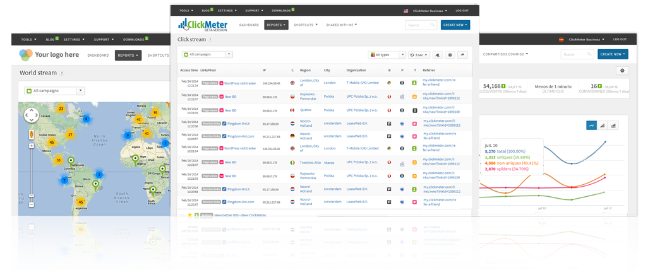Click the bug/spider filter icon
Image resolution: width=648 pixels, height=270 pixels.
point(438,55)
